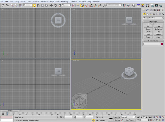Open the Rendering menu
The image size is (165, 122).
click(x=65, y=2)
